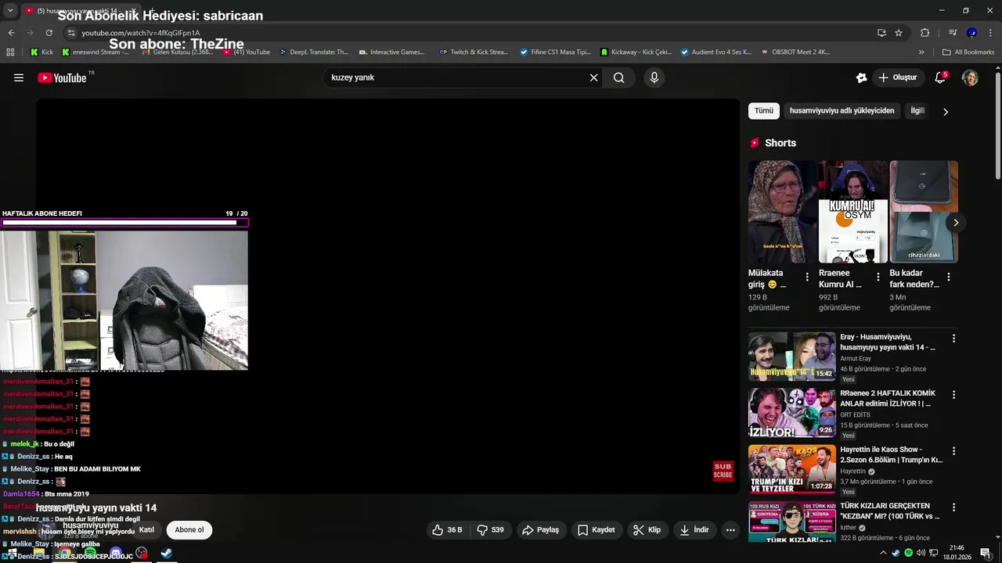Go to the YouTube home logo

63,77
